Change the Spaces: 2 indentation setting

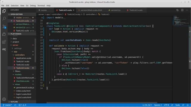[x=158, y=105]
